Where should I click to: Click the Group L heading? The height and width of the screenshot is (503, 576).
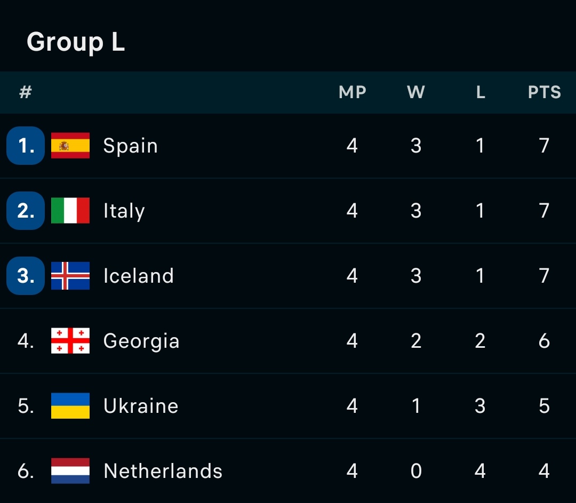pyautogui.click(x=76, y=42)
